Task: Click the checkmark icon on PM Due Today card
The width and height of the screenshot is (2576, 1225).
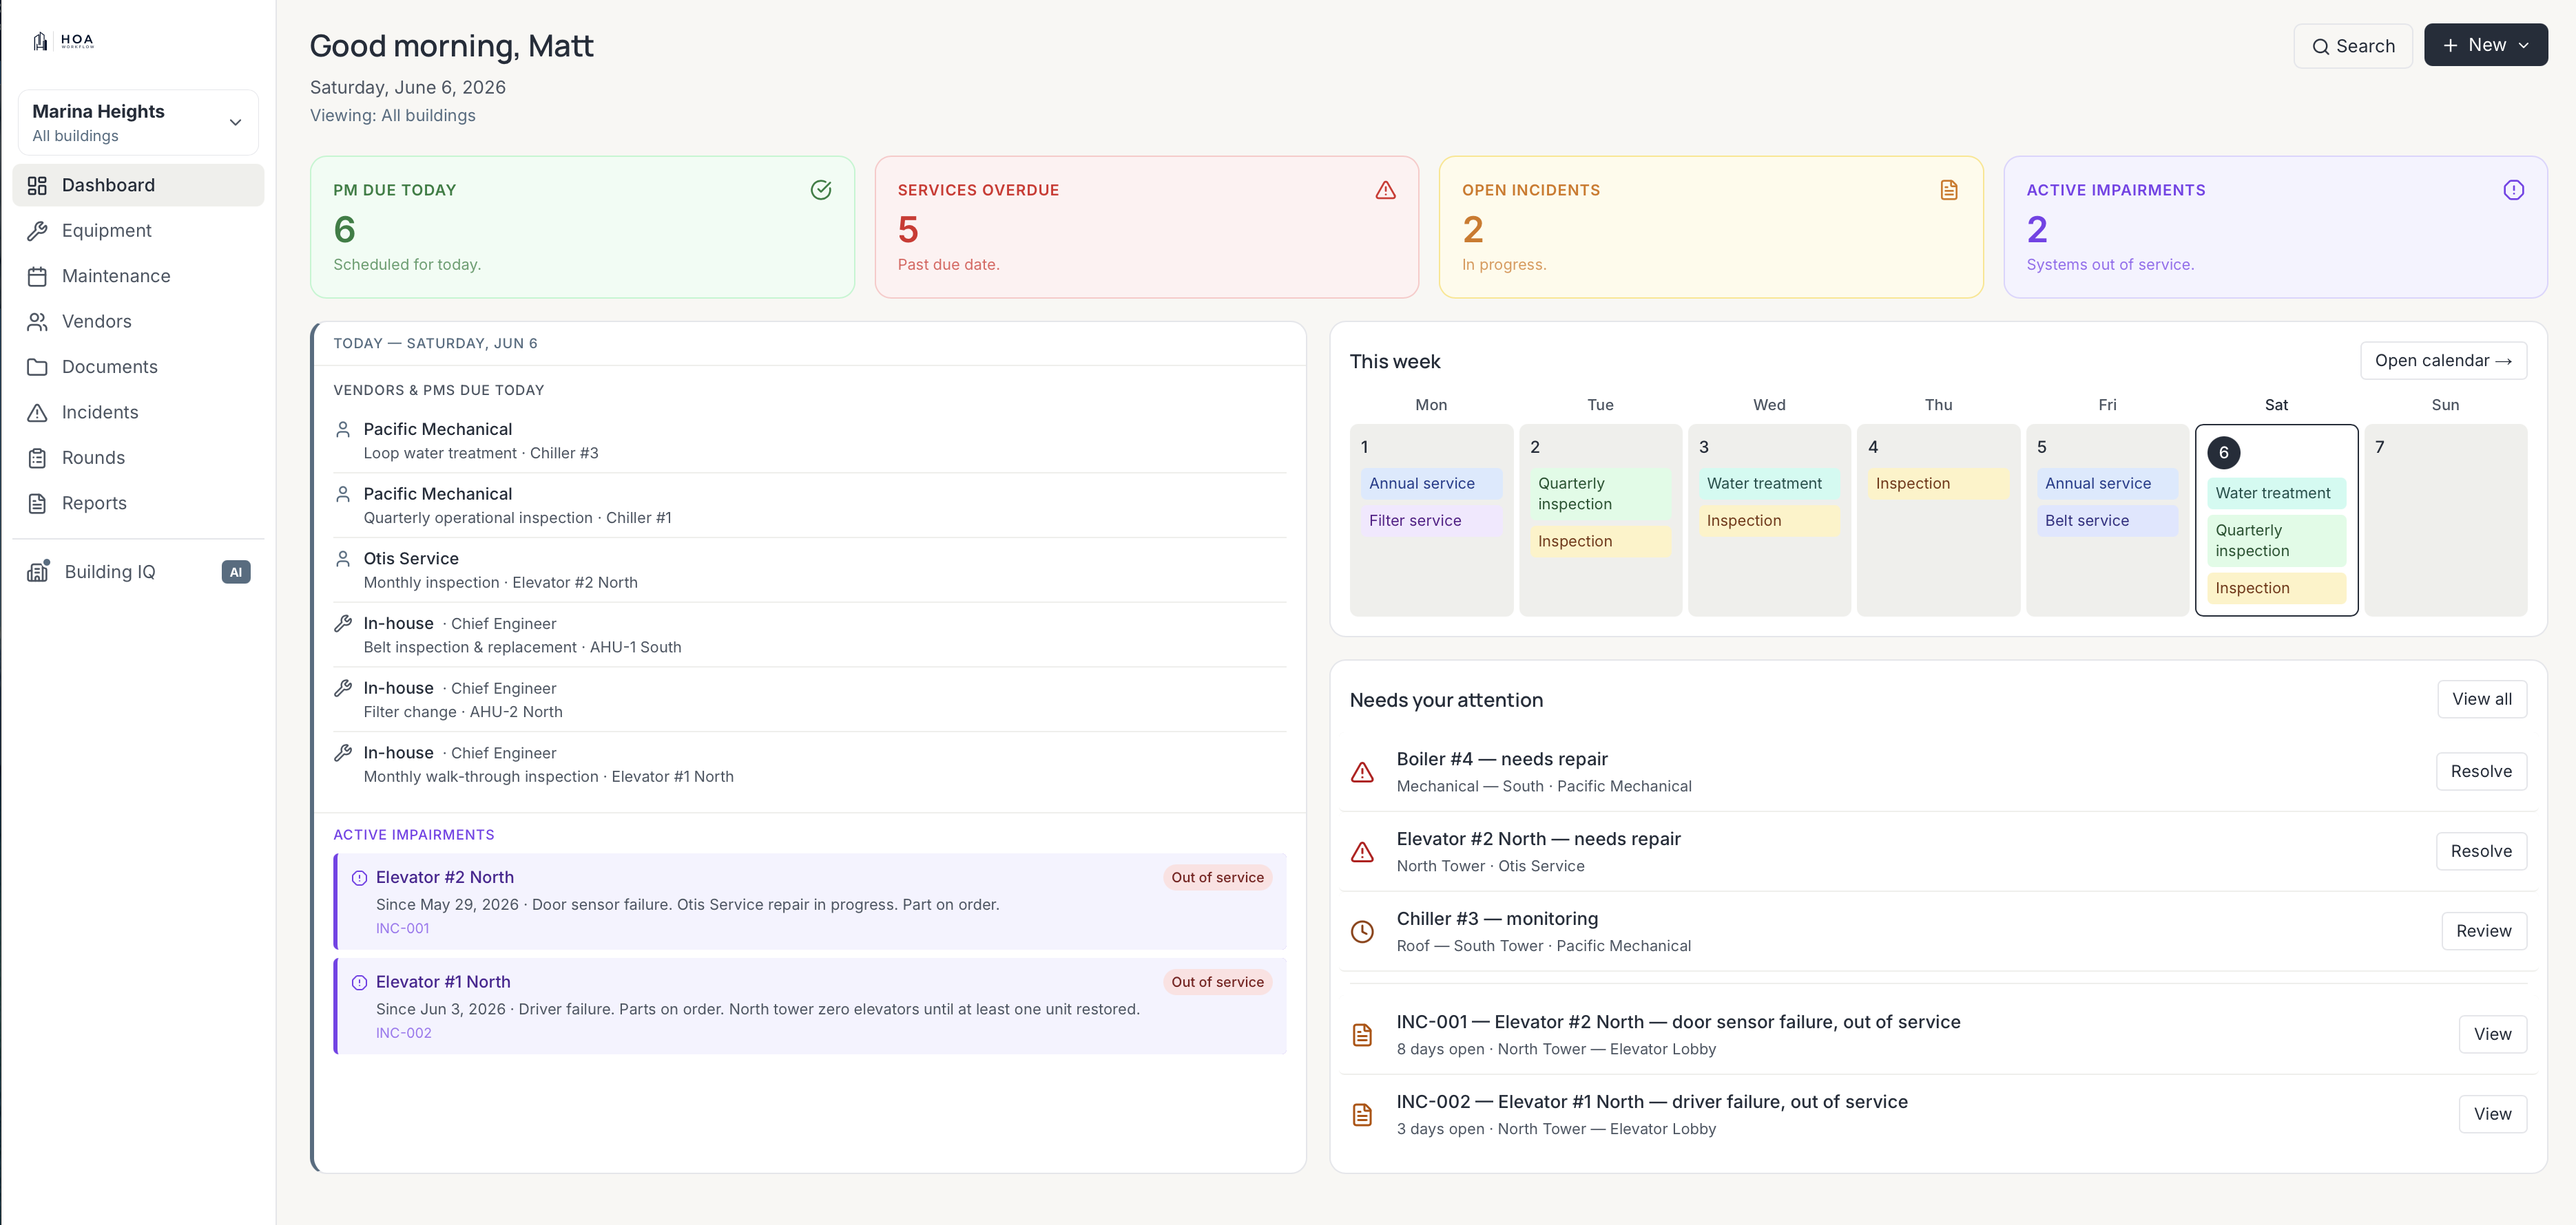Action: click(x=821, y=190)
